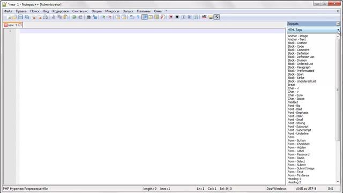343x193 pixels.
Task: Click the Paste clipboard icon
Action: [x=65, y=17]
